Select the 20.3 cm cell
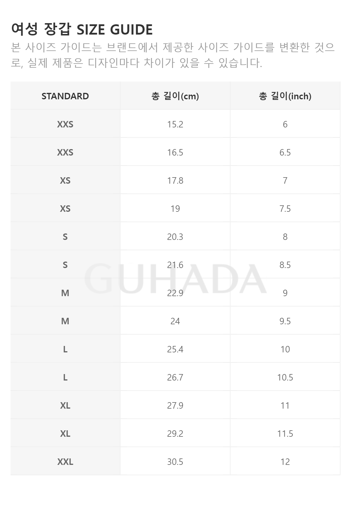Screen dimensions: 351x505 pyautogui.click(x=175, y=236)
